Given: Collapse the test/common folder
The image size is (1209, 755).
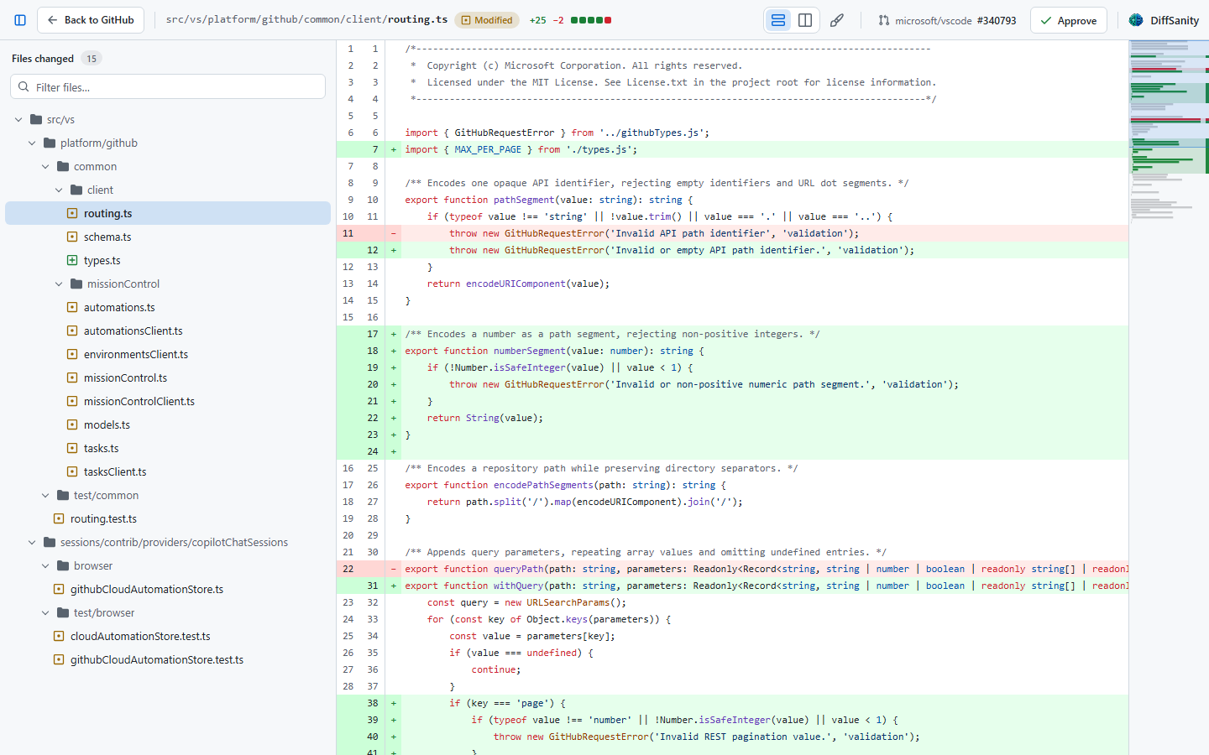Looking at the screenshot, I should 45,496.
